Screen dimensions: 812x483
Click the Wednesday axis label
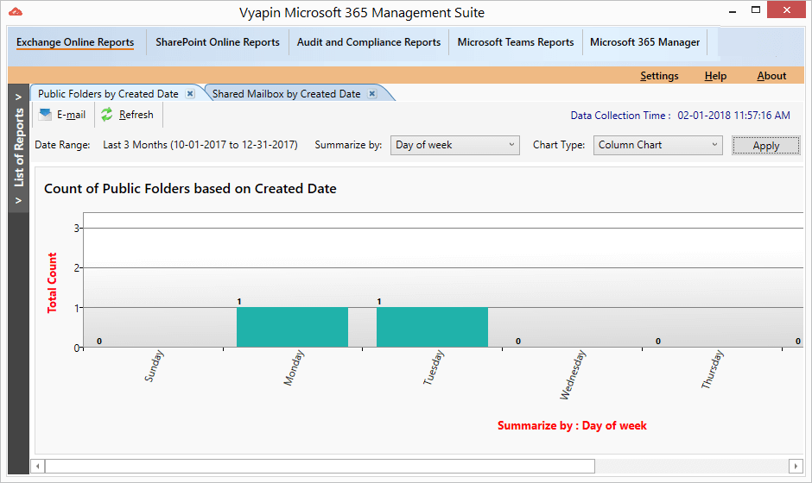pyautogui.click(x=573, y=375)
